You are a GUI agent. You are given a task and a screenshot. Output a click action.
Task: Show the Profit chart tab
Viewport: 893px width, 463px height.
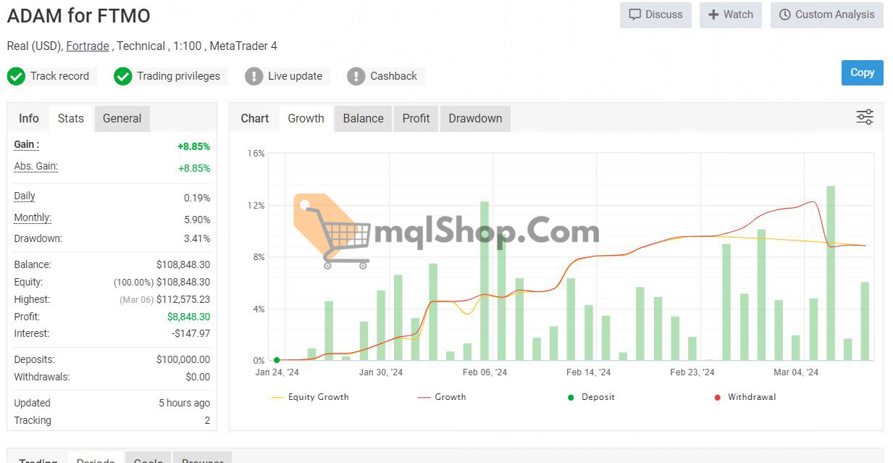click(x=416, y=118)
